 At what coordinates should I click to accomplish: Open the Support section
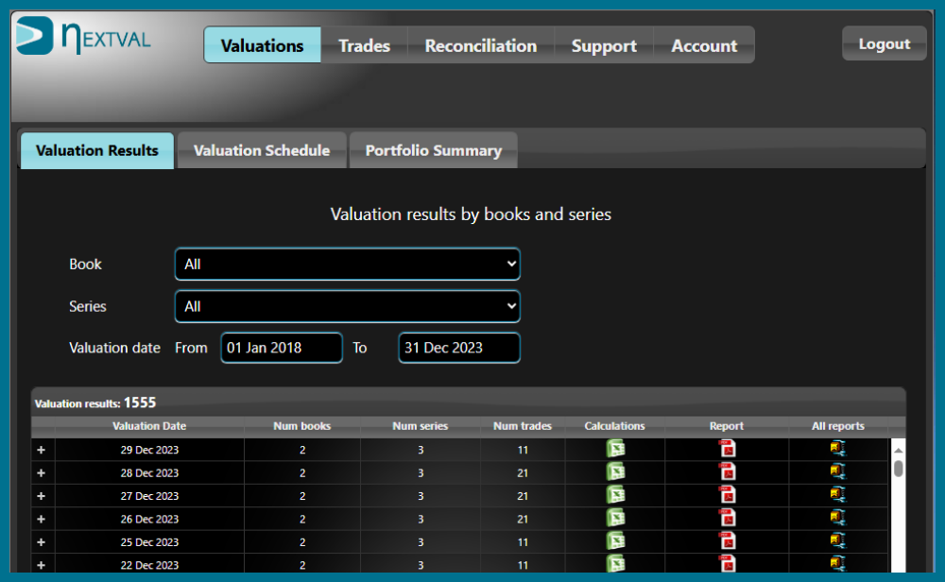coord(604,45)
